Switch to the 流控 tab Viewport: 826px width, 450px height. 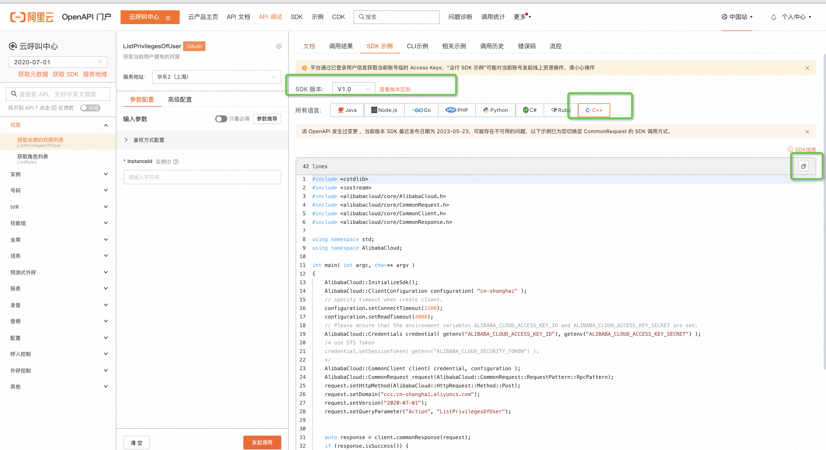coord(555,46)
